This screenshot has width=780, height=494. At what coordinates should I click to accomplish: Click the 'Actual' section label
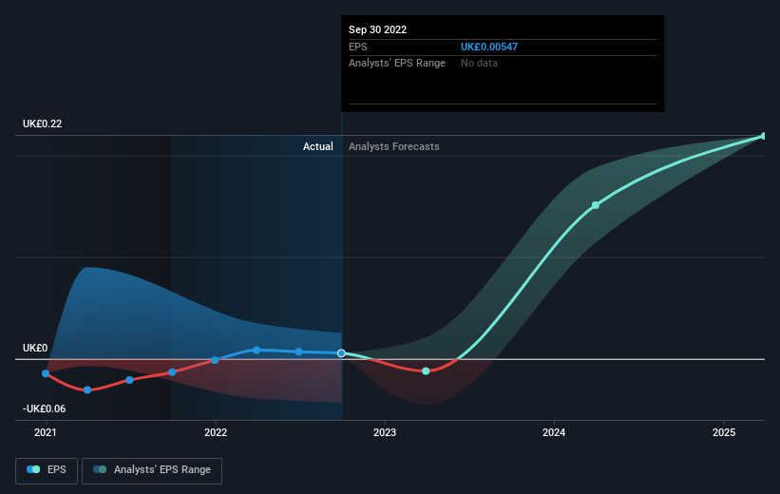click(x=318, y=146)
